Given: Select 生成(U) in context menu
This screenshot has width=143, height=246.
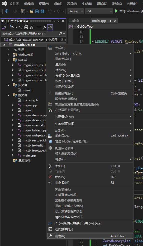Looking at the screenshot, I should click(x=90, y=48).
